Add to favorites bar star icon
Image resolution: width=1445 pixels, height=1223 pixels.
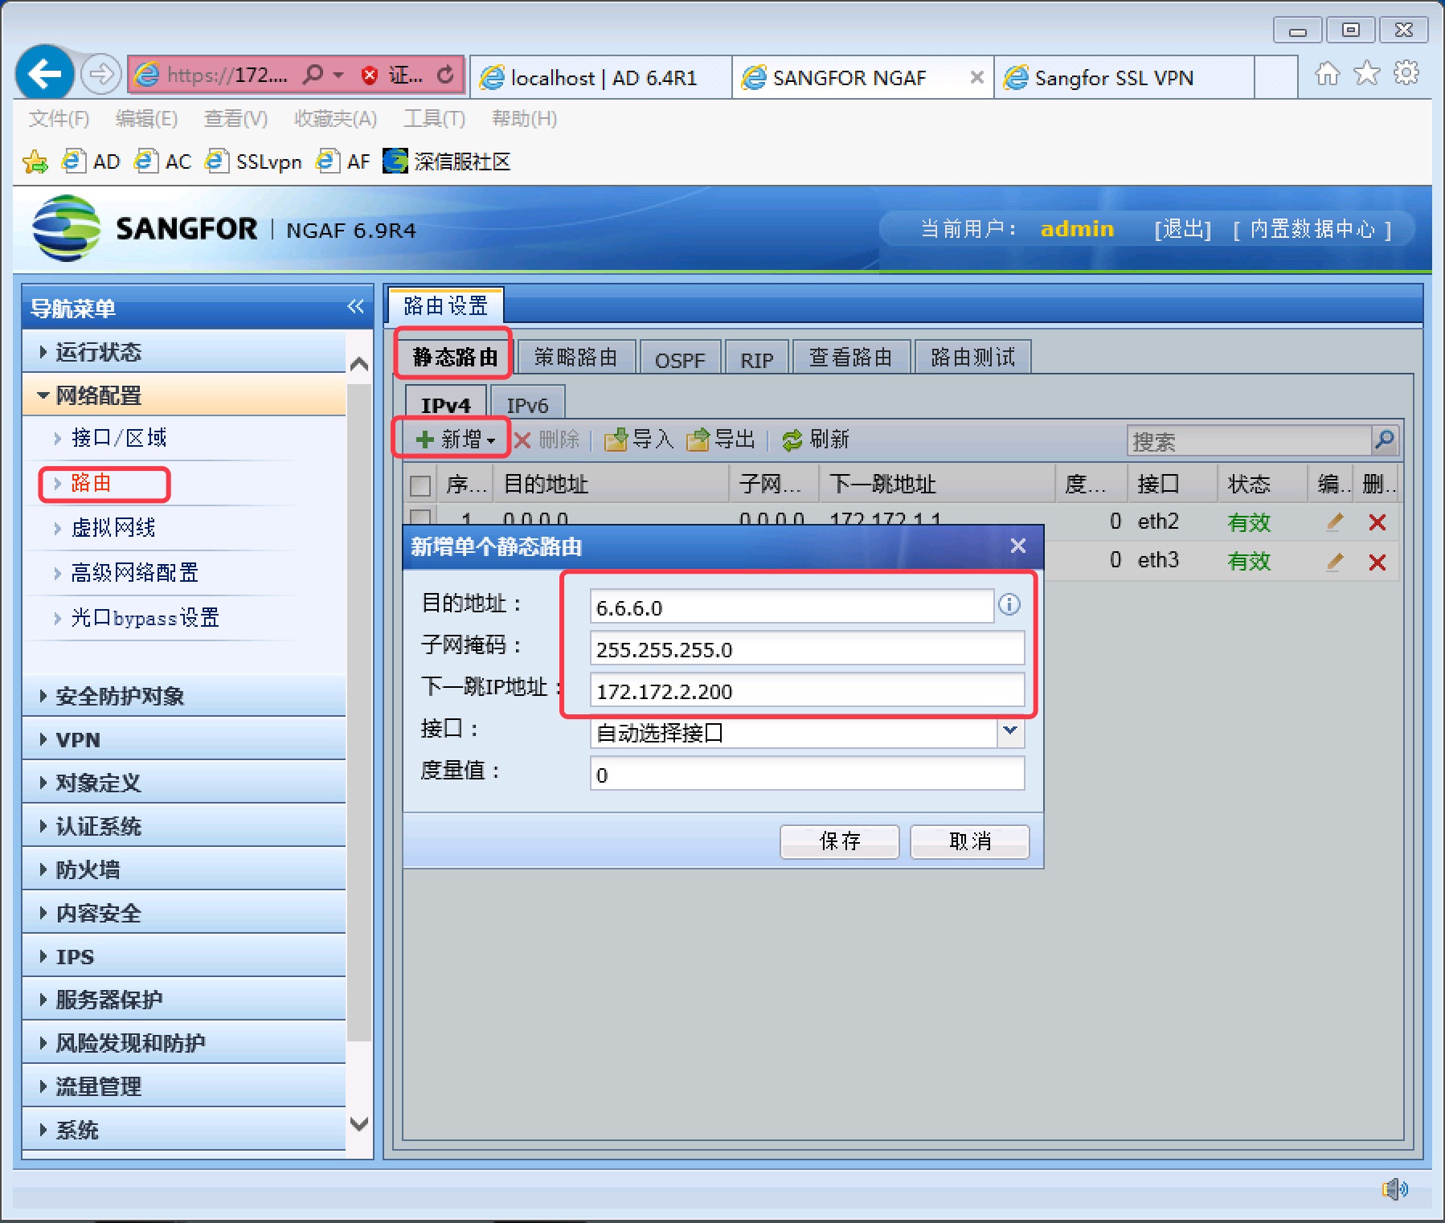tap(35, 162)
